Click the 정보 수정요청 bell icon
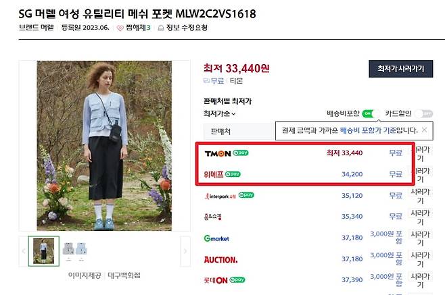Image resolution: width=445 pixels, height=295 pixels. [x=161, y=28]
